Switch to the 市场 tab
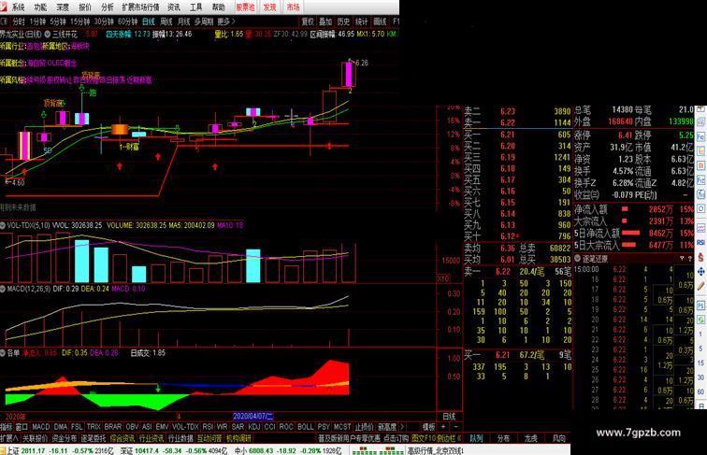 293,7
